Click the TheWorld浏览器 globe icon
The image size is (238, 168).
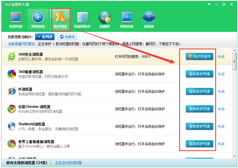click(12, 126)
